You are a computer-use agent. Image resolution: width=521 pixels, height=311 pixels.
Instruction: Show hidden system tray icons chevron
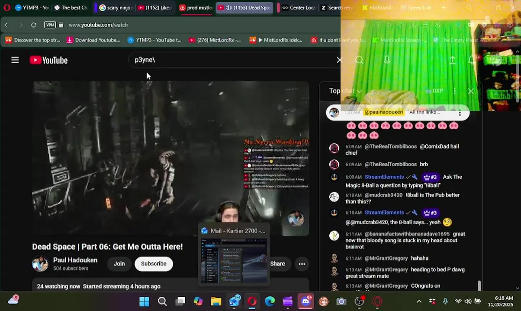(x=419, y=301)
